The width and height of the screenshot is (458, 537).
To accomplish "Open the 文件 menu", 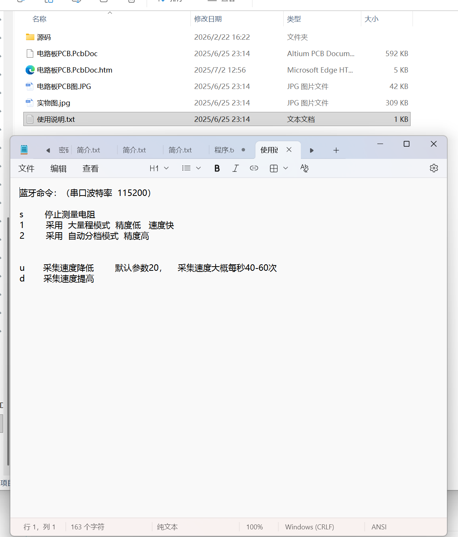I will coord(26,168).
